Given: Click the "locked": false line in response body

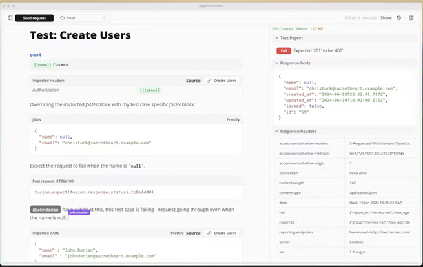Looking at the screenshot, I should pyautogui.click(x=304, y=106).
